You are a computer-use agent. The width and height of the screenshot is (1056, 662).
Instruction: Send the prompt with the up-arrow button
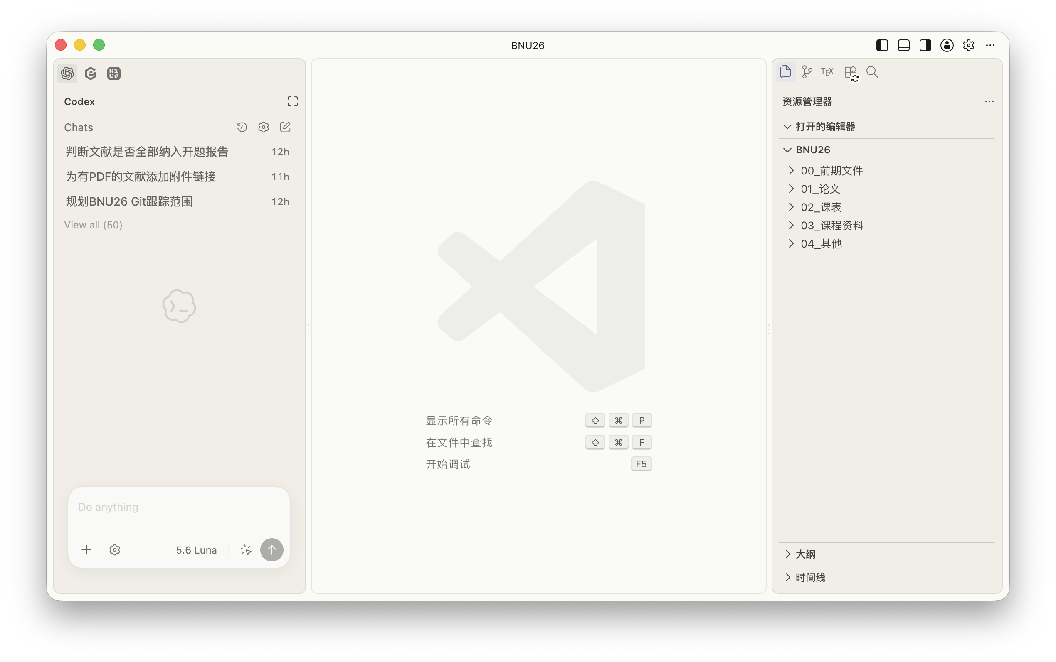coord(271,550)
